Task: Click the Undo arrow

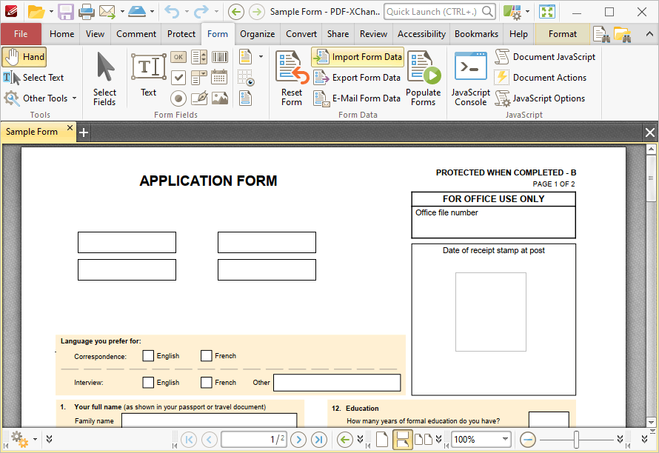Action: [x=172, y=12]
